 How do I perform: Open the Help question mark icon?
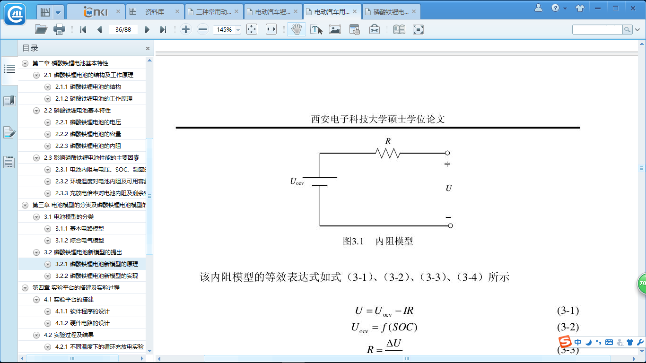click(555, 8)
